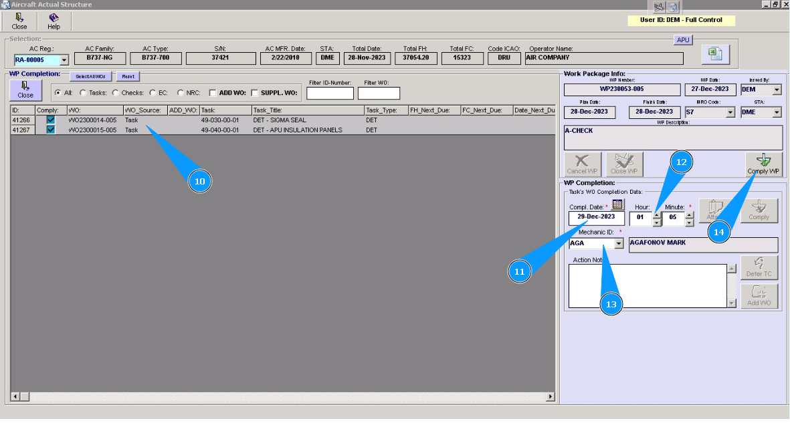Click task title DET - SIGMA SEAL
790x423 pixels.
point(280,120)
